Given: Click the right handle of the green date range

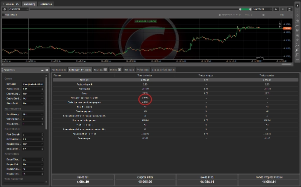Looking at the screenshot, I should click(x=250, y=9).
